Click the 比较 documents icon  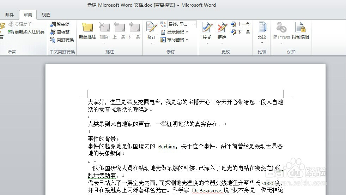pos(262,27)
